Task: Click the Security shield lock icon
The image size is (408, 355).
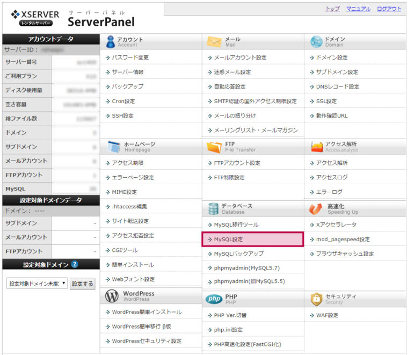Action: 316,299
